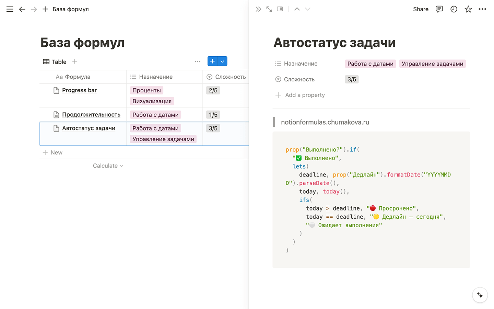Screen dimensions: 494x309
Task: Click the Share button
Action: (x=421, y=9)
